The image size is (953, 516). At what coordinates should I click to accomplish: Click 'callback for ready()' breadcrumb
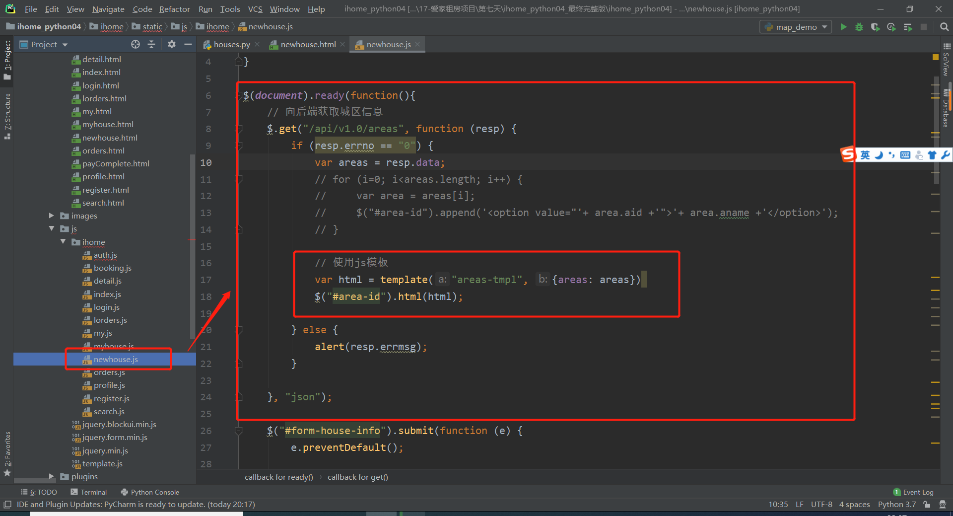[279, 477]
